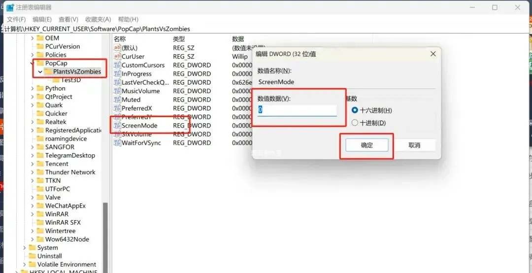
Task: Click the InProgress DWORD icon
Action: [117, 74]
